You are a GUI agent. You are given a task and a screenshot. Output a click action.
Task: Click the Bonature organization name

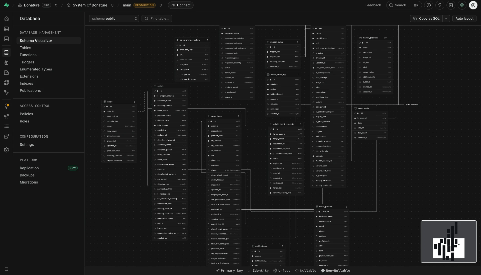(32, 5)
